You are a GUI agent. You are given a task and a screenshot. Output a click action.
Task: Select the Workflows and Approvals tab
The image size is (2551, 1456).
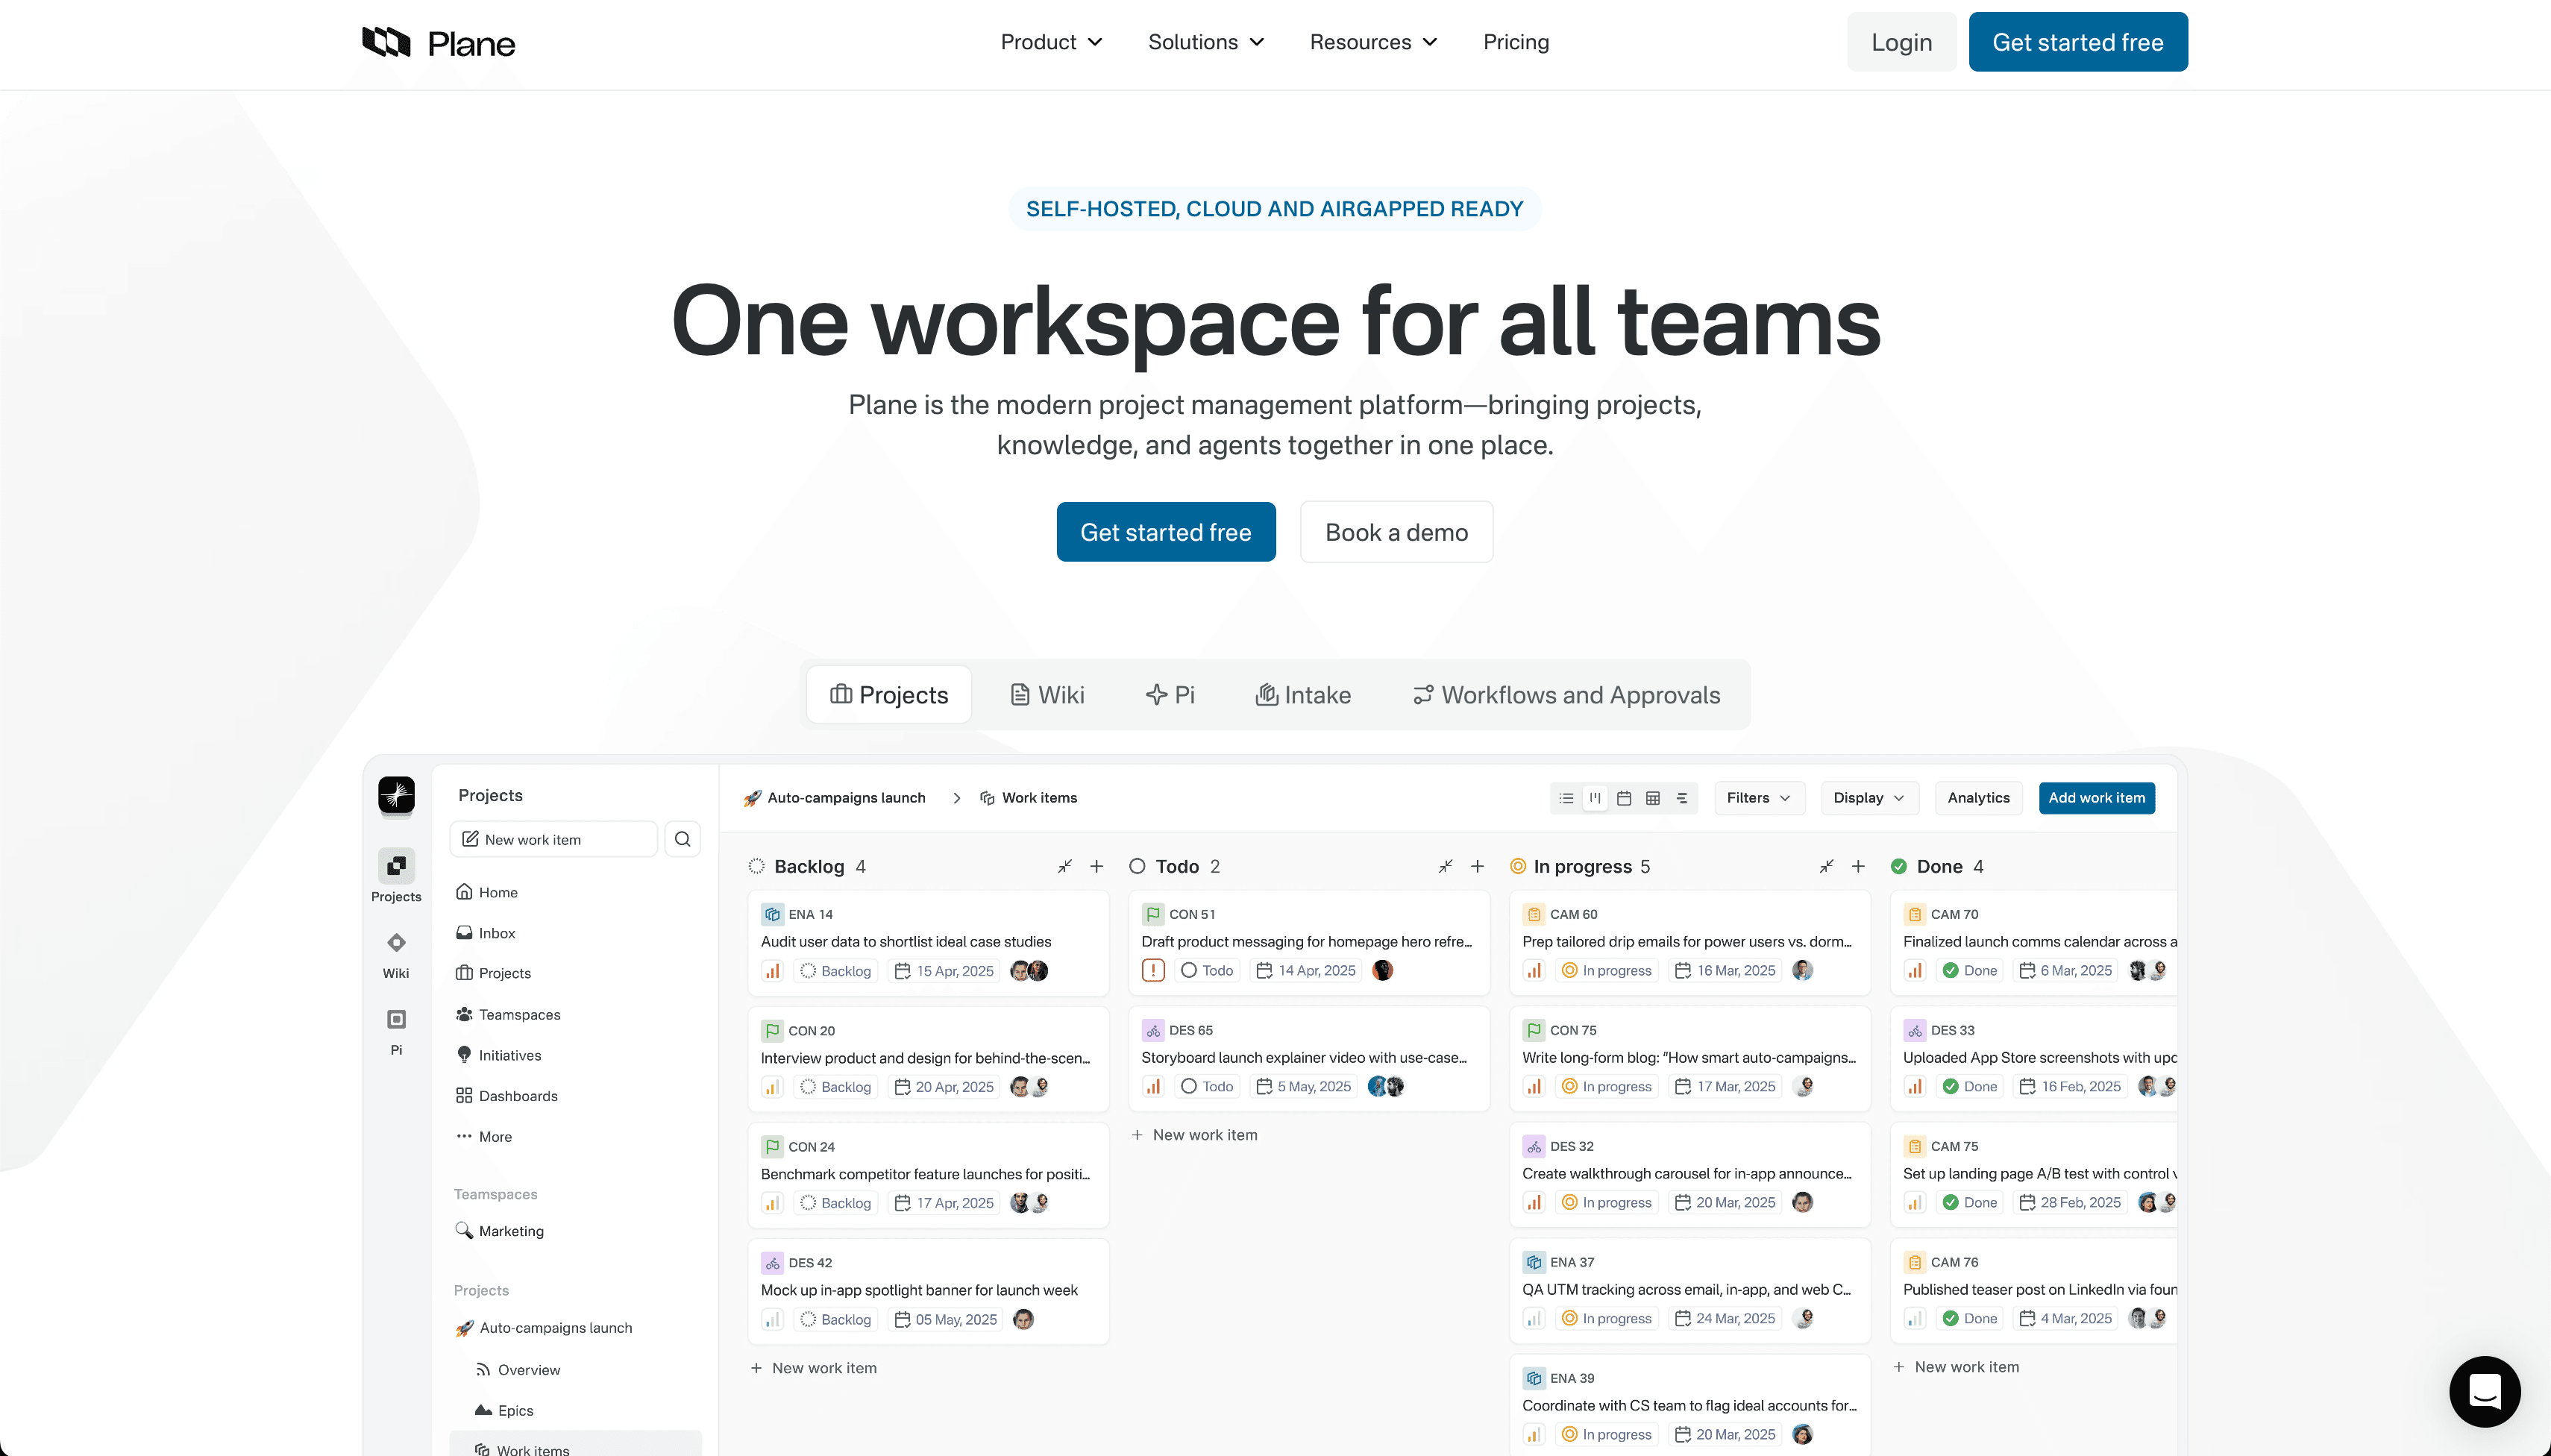tap(1566, 695)
